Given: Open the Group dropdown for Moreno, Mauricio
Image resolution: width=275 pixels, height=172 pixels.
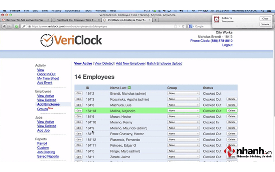Looking at the screenshot, I should click(183, 128).
